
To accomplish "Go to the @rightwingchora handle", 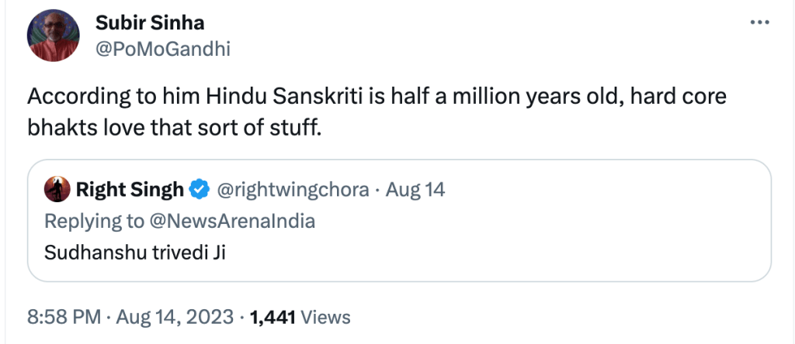I will click(x=291, y=189).
